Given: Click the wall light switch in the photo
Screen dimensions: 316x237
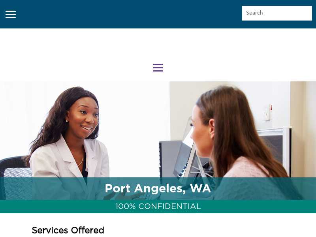Looking at the screenshot, I should (268, 113).
